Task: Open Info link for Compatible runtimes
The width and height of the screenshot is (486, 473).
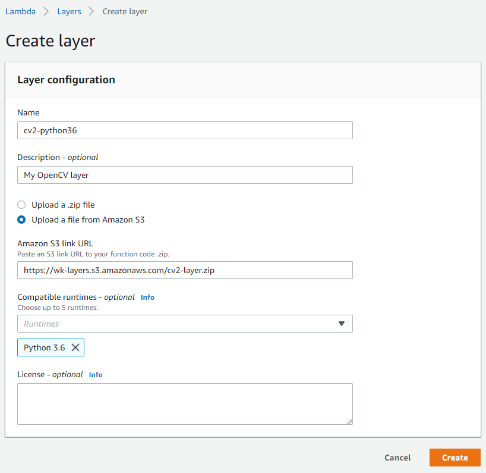Action: [x=147, y=297]
